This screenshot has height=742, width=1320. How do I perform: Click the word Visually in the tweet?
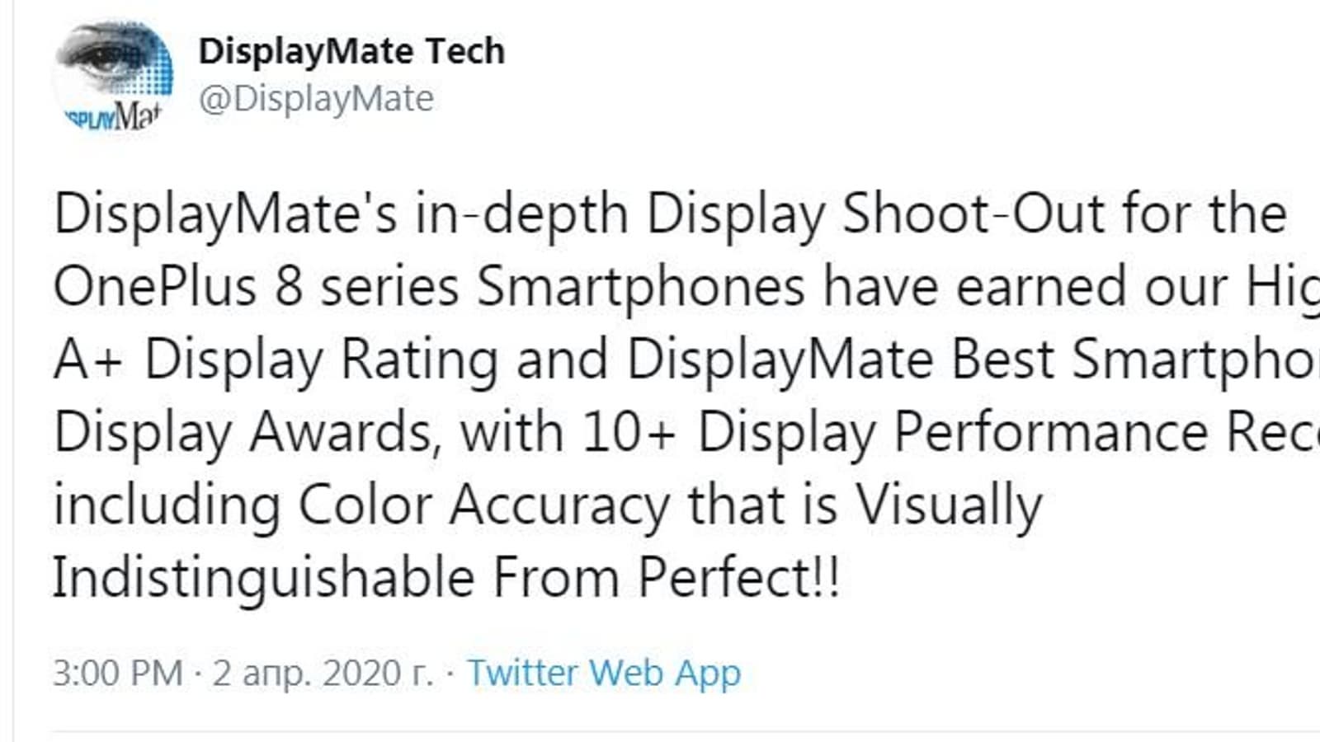948,505
